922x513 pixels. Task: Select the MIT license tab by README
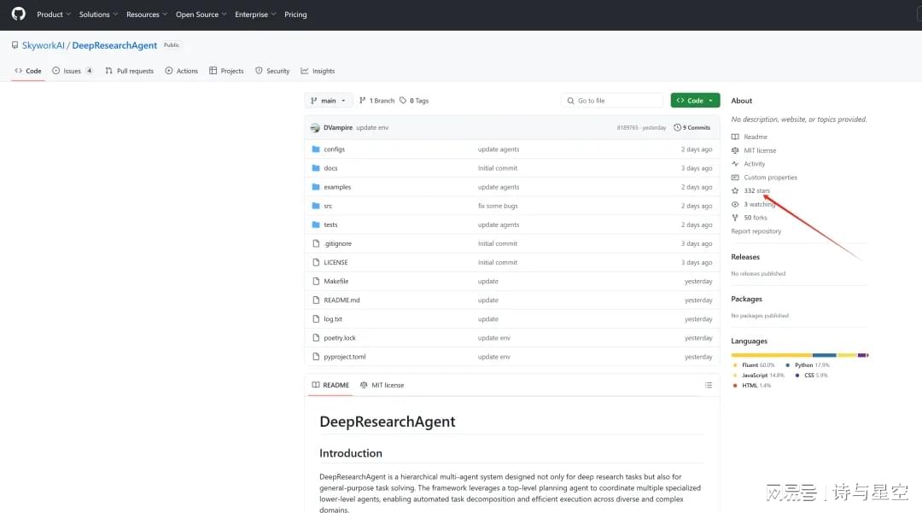[x=382, y=385]
